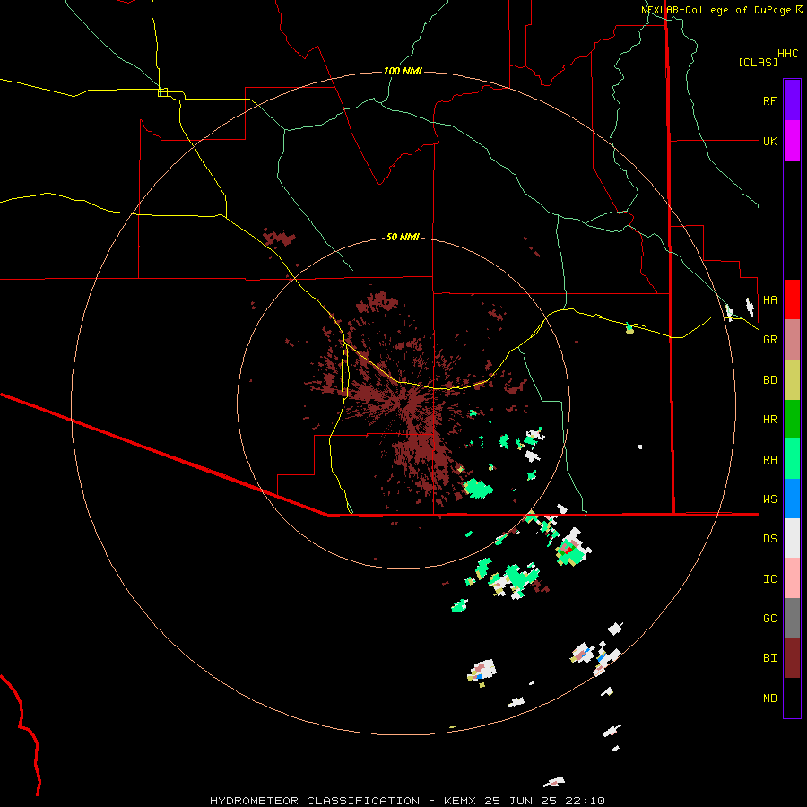Click the DS white legend swatch

(x=792, y=538)
